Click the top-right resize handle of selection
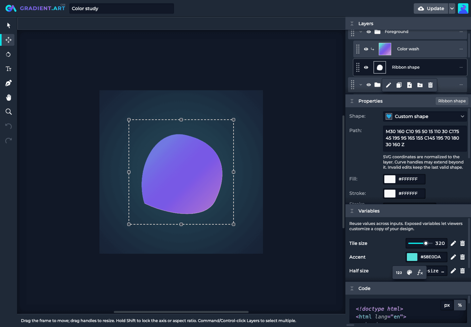Viewport: 471px width, 327px height. (234, 120)
